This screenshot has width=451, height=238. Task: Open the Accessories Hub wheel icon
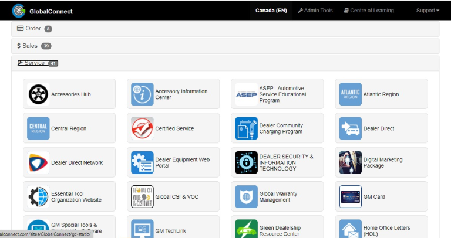38,94
